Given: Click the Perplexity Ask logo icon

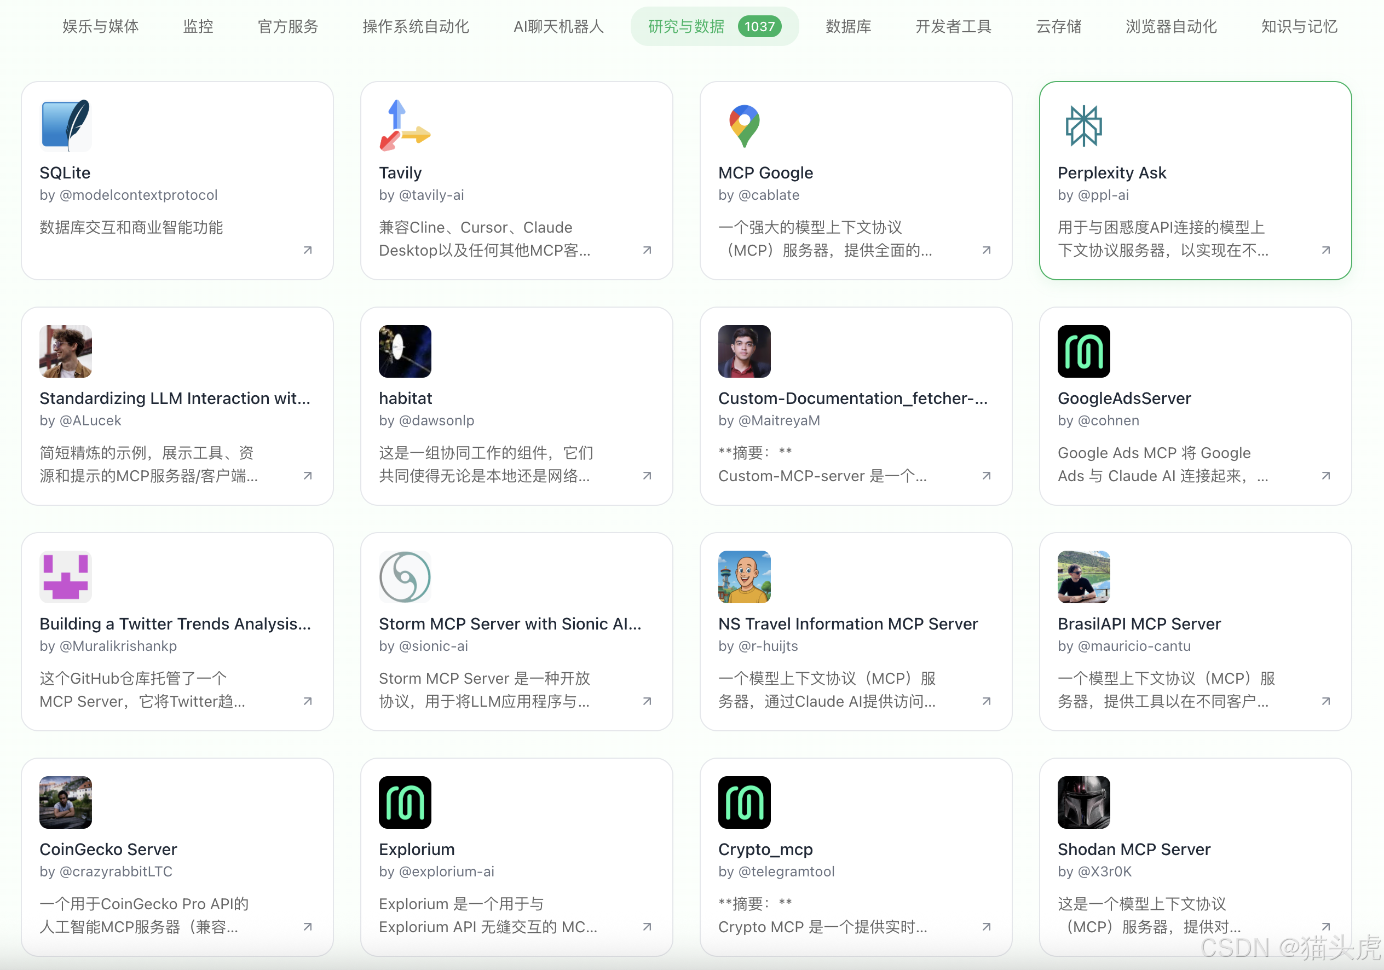Looking at the screenshot, I should (1084, 125).
